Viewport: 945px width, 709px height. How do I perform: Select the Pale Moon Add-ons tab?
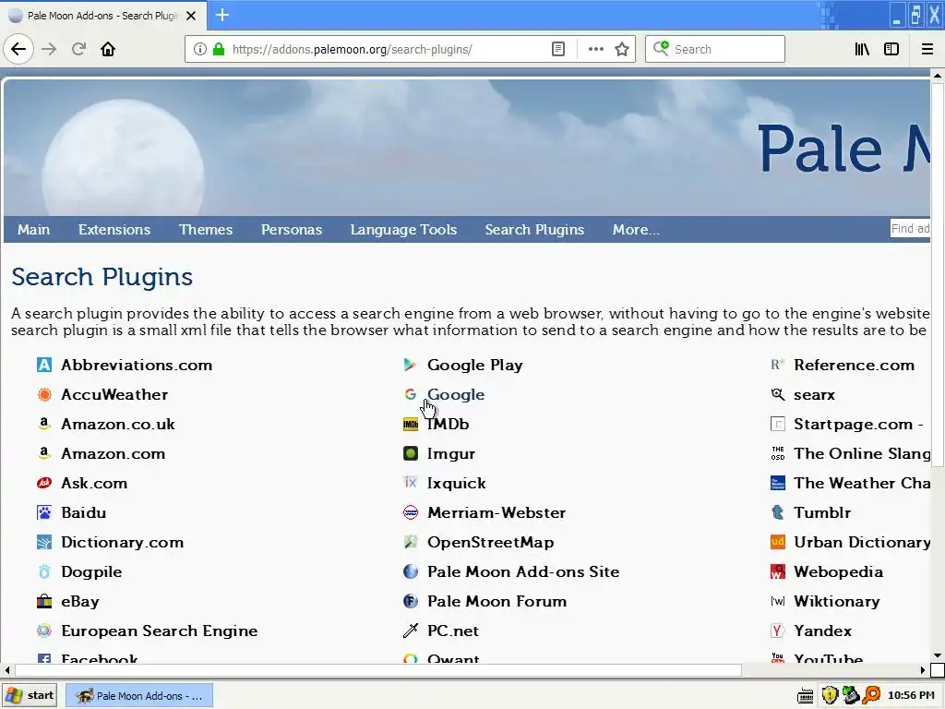click(103, 16)
